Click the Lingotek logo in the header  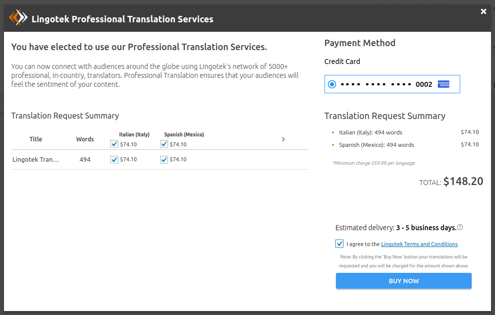click(x=18, y=18)
